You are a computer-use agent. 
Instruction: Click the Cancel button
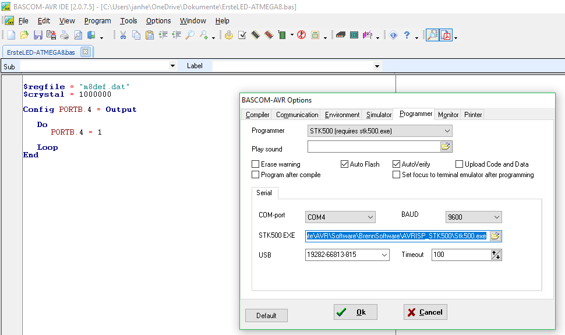425,312
